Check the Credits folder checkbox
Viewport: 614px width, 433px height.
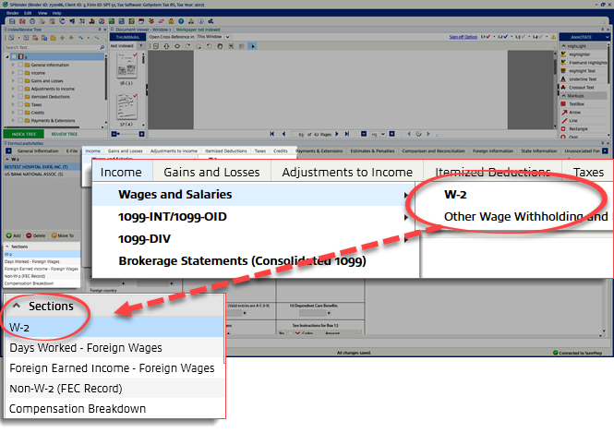[20, 113]
